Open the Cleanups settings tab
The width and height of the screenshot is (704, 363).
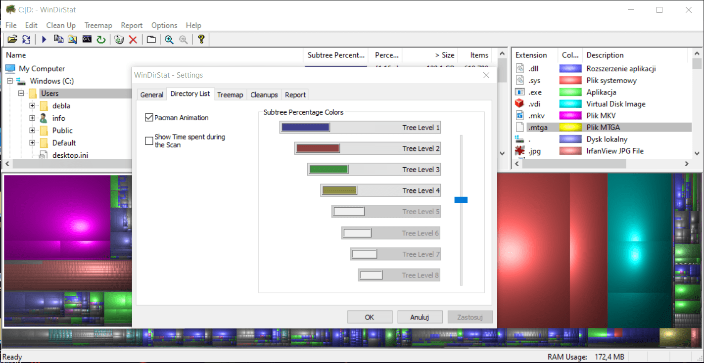tap(264, 95)
